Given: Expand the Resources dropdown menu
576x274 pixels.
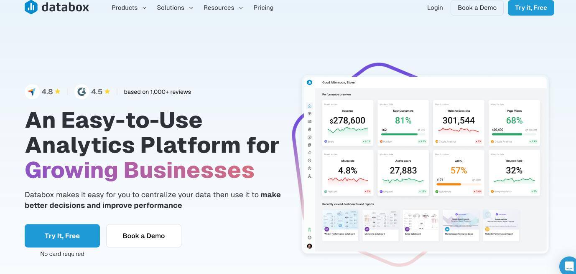Looking at the screenshot, I should coord(223,8).
